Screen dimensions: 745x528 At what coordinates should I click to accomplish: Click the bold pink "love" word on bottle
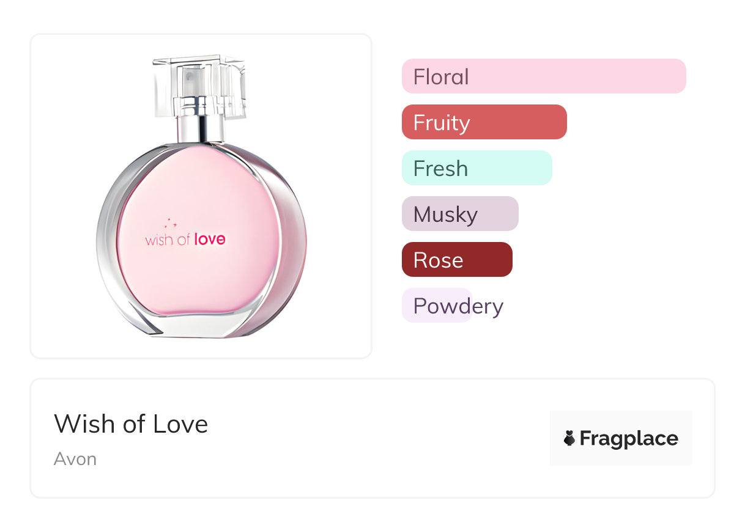210,240
